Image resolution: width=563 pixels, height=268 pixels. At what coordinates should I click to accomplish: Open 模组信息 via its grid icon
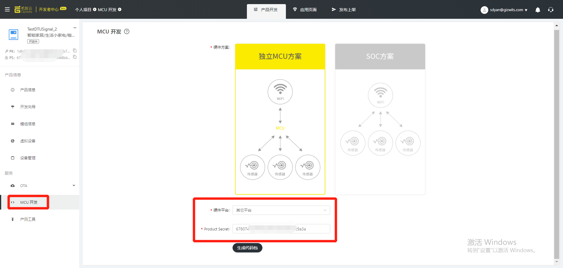(12, 124)
